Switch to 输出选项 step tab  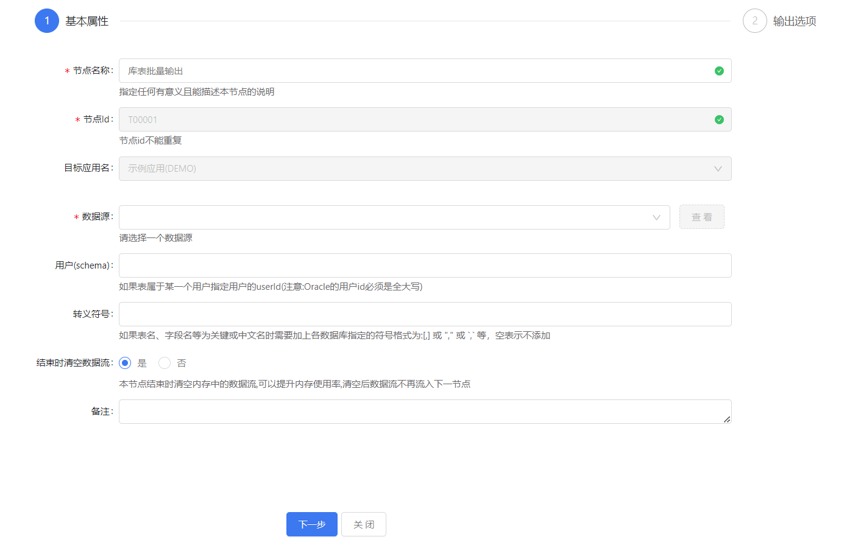coord(794,21)
